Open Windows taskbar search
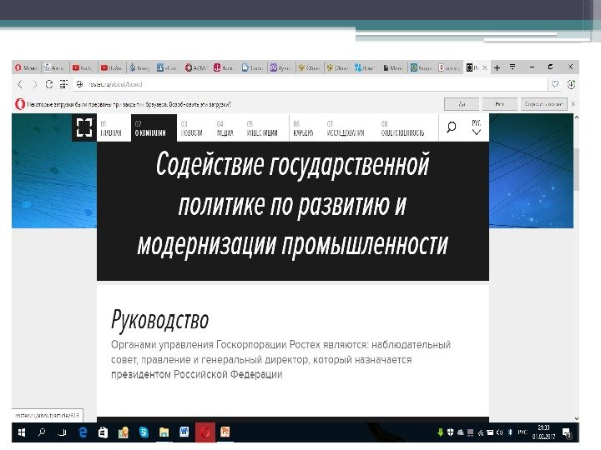 pos(42,432)
